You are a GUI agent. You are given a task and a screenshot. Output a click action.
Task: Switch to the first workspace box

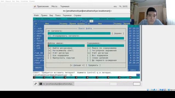[x=113, y=84]
